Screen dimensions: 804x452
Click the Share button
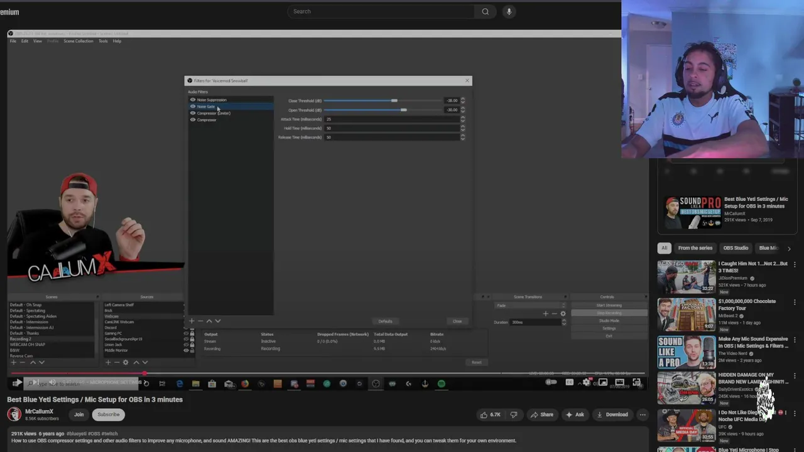point(541,414)
